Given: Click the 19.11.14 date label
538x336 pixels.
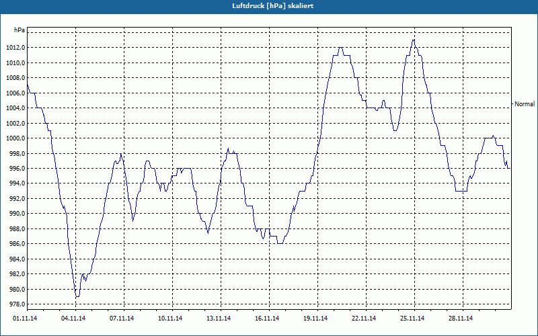Looking at the screenshot, I should tap(315, 319).
